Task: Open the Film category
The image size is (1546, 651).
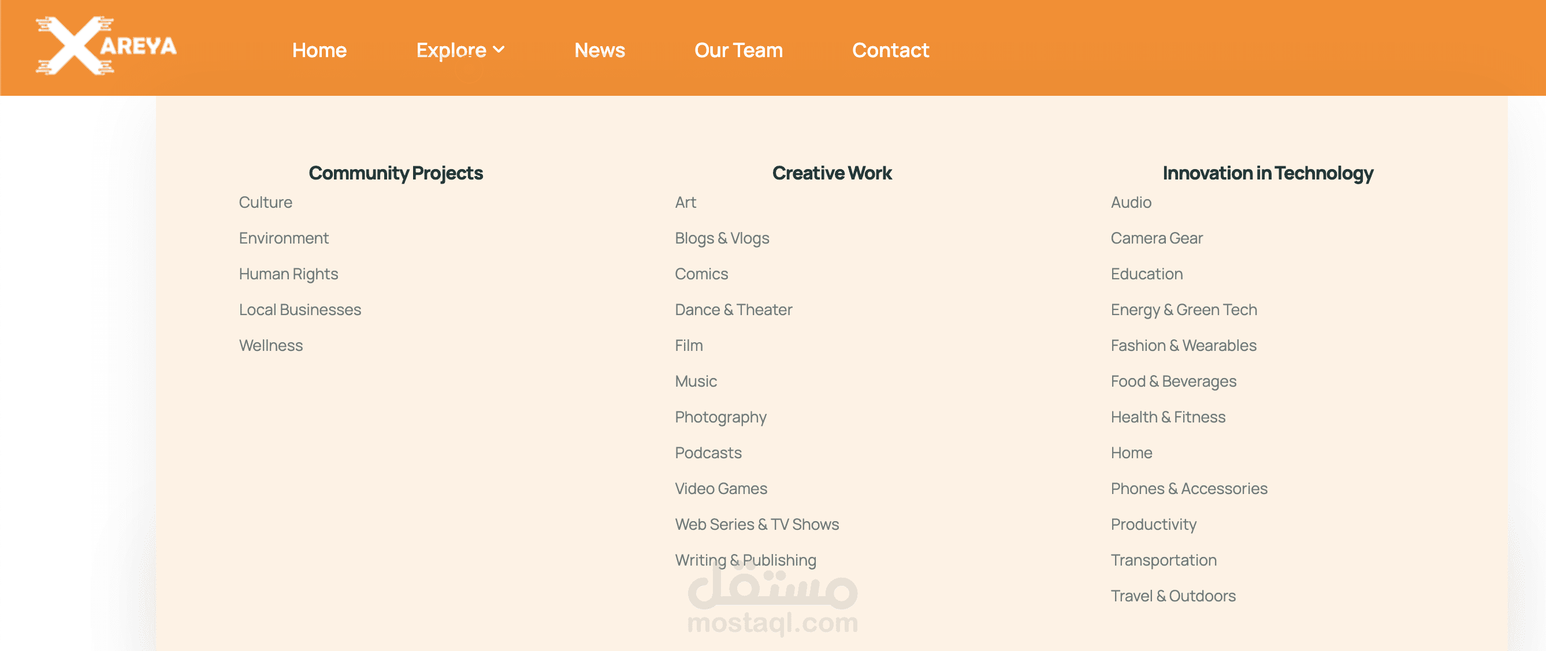Action: [x=689, y=345]
